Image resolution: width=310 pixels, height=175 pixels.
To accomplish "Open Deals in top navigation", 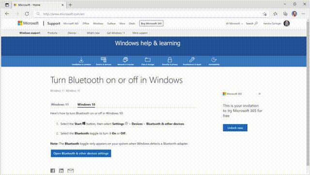I will [132, 24].
